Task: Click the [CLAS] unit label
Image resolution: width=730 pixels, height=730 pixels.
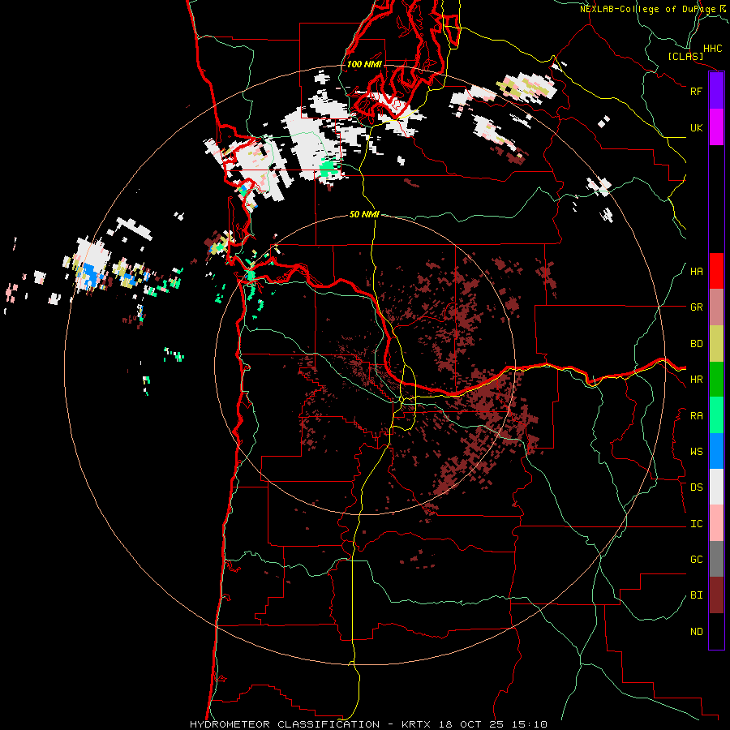Action: [685, 56]
